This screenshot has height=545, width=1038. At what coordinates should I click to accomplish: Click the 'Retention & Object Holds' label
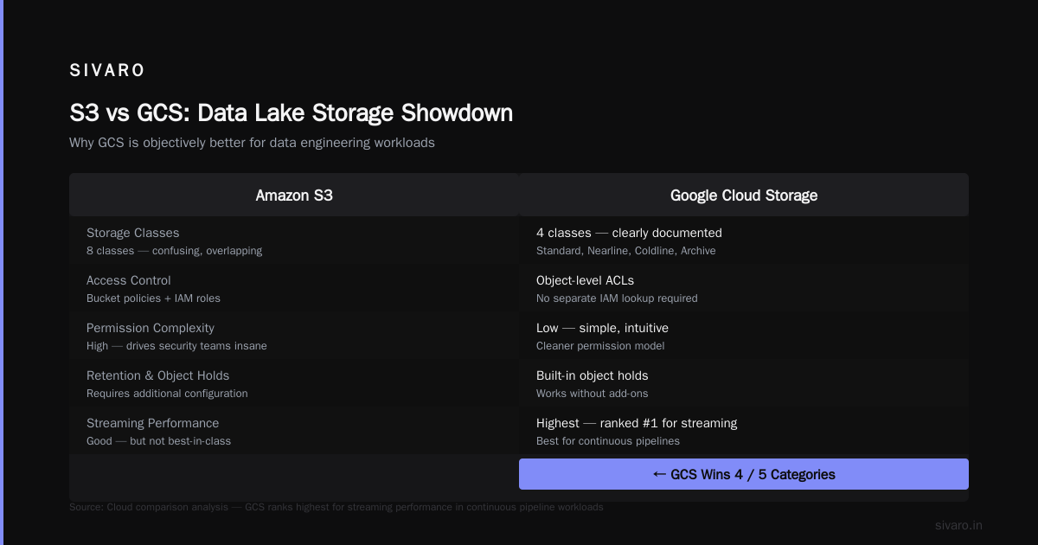(x=158, y=375)
